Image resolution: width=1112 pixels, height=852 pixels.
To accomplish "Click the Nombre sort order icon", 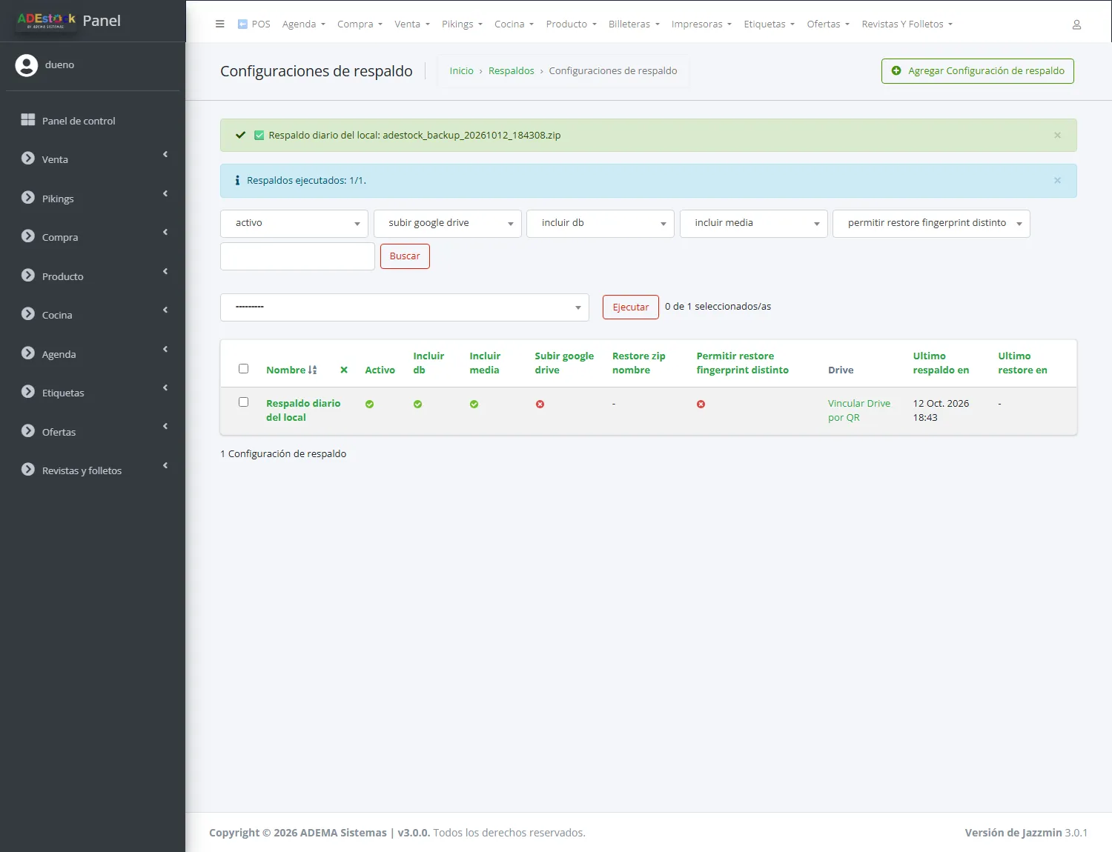I will (313, 370).
